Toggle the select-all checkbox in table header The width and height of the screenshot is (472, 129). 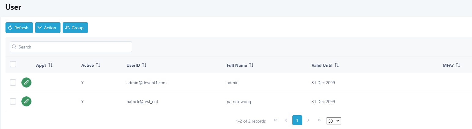click(13, 64)
